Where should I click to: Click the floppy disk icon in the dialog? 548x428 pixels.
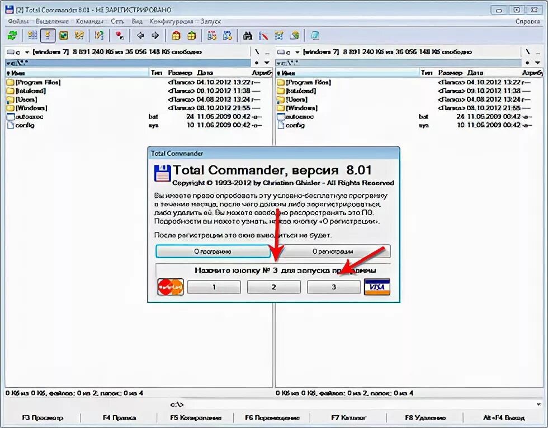pos(162,173)
